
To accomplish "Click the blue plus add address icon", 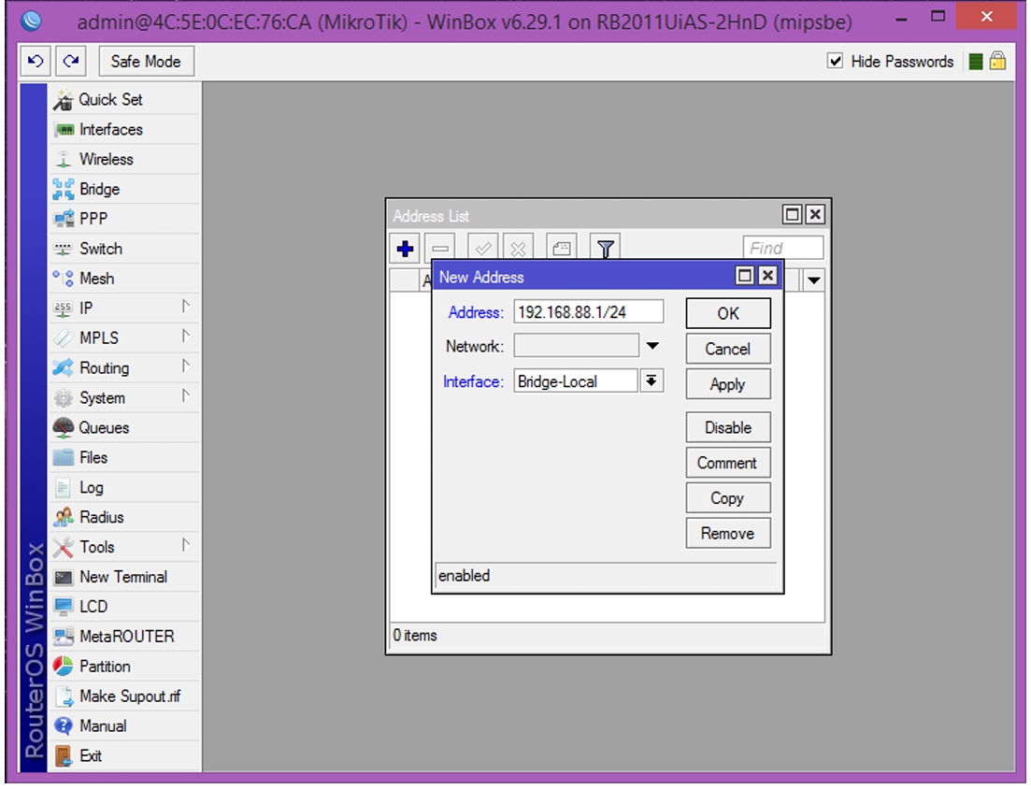I will click(x=405, y=249).
